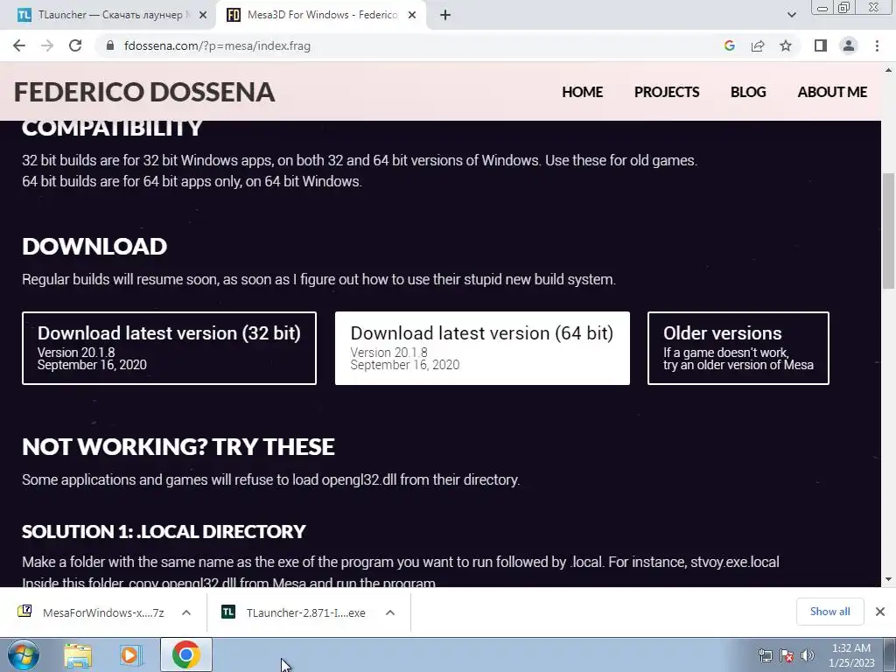Click Chrome icon in taskbar
This screenshot has height=672, width=896.
click(185, 654)
